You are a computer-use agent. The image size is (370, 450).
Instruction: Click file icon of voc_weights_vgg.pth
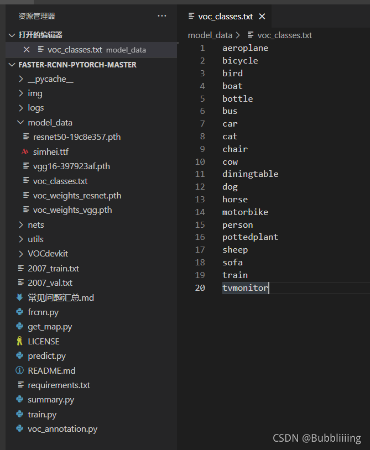[26, 210]
